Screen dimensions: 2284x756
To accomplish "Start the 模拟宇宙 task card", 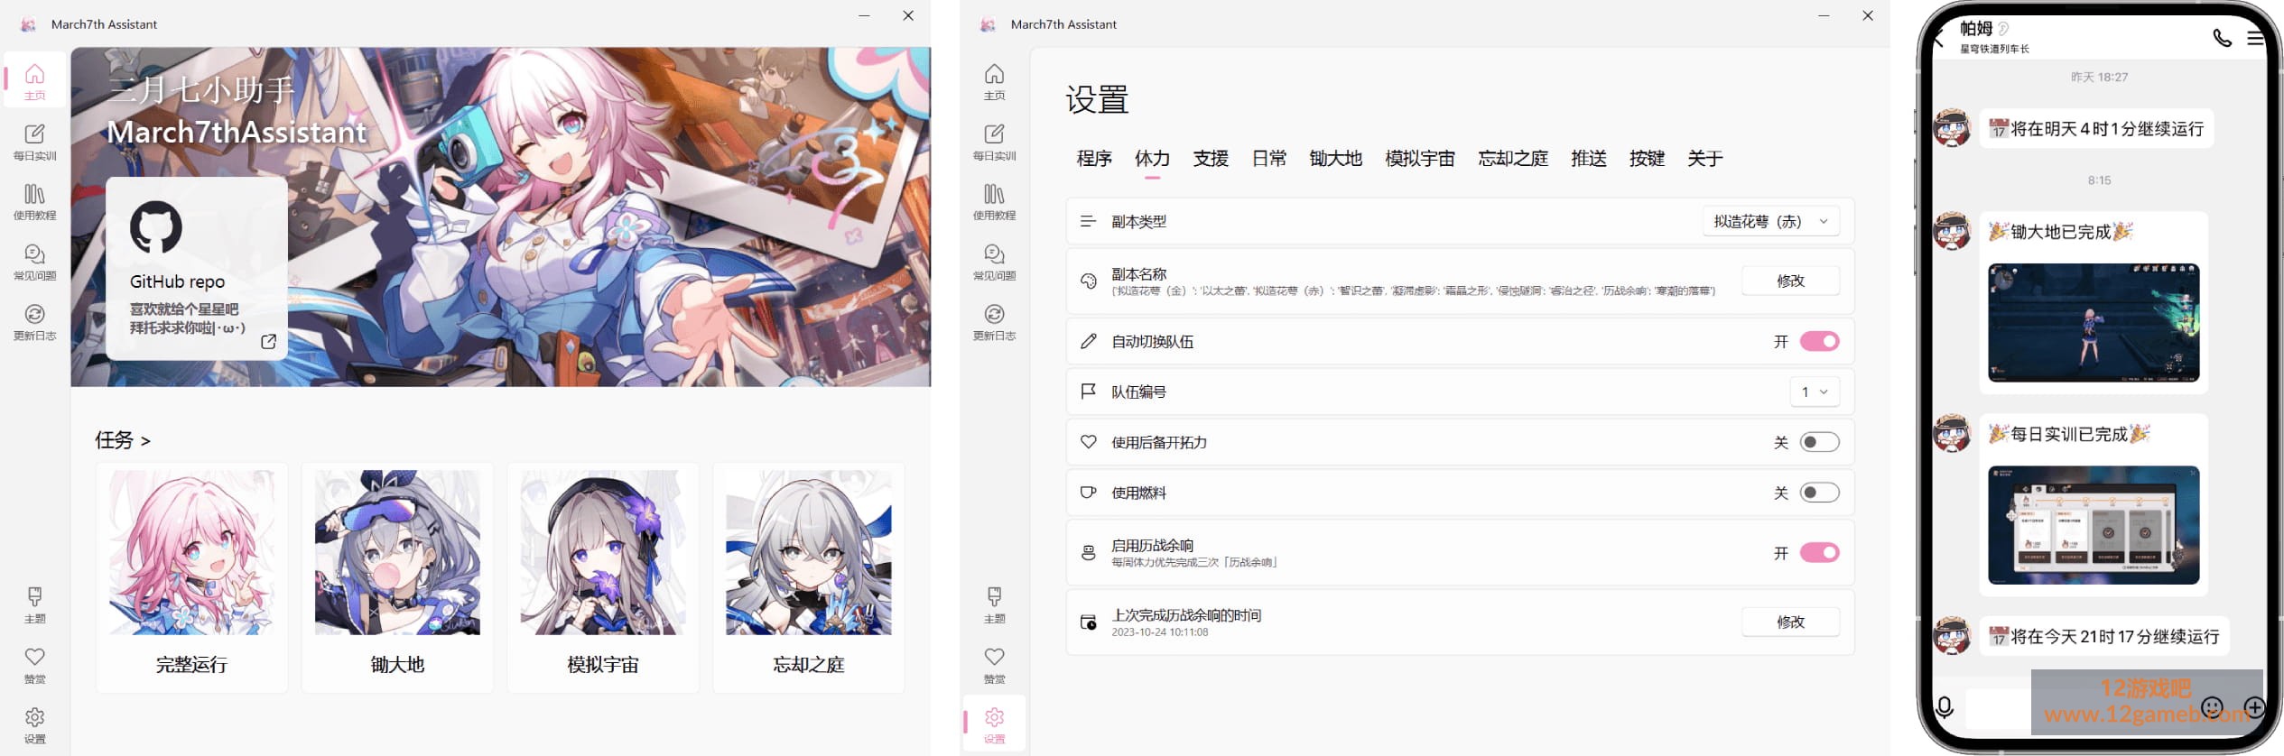I will click(x=603, y=577).
